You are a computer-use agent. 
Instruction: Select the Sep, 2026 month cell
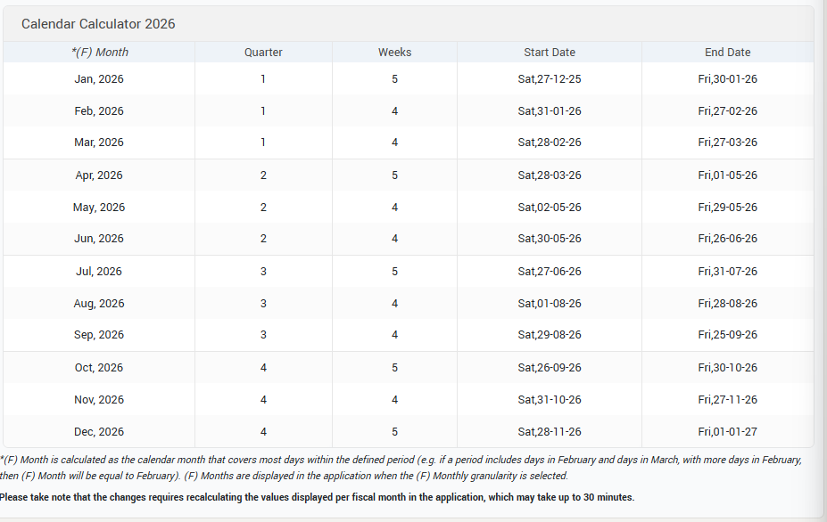99,335
